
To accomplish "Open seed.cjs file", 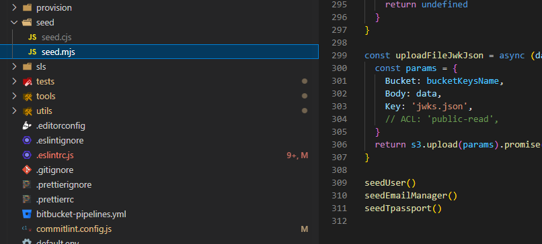I will pyautogui.click(x=56, y=38).
